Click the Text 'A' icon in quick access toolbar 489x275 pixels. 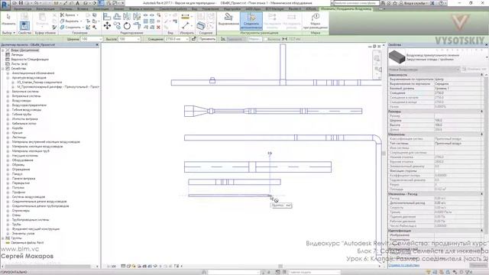78,3
